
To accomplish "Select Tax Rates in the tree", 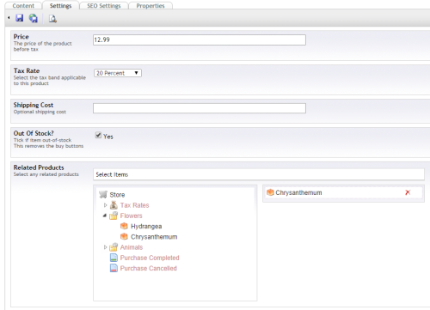I will (134, 205).
